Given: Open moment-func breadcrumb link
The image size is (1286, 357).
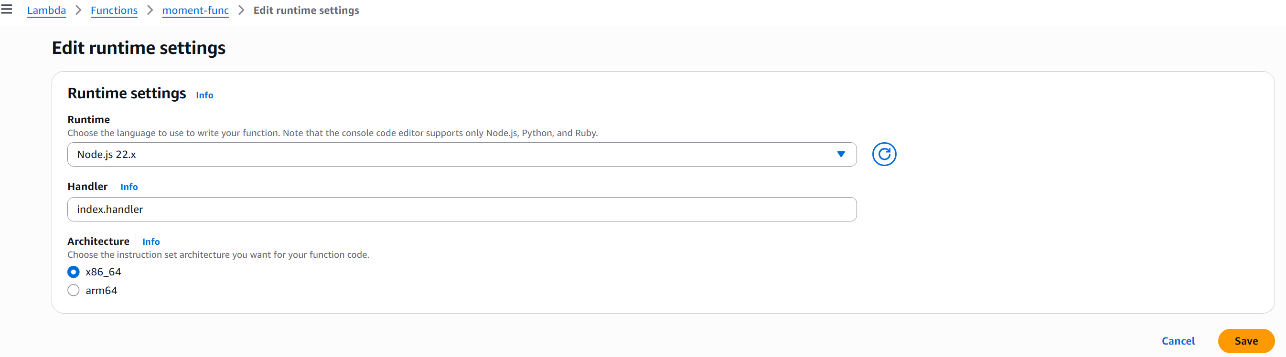Looking at the screenshot, I should 195,10.
